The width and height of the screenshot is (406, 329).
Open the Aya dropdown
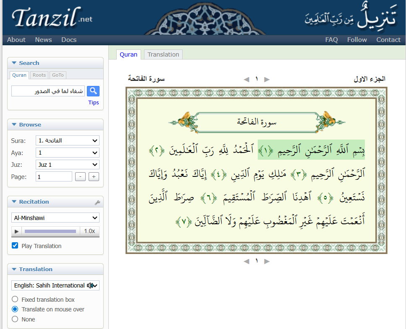pos(68,153)
